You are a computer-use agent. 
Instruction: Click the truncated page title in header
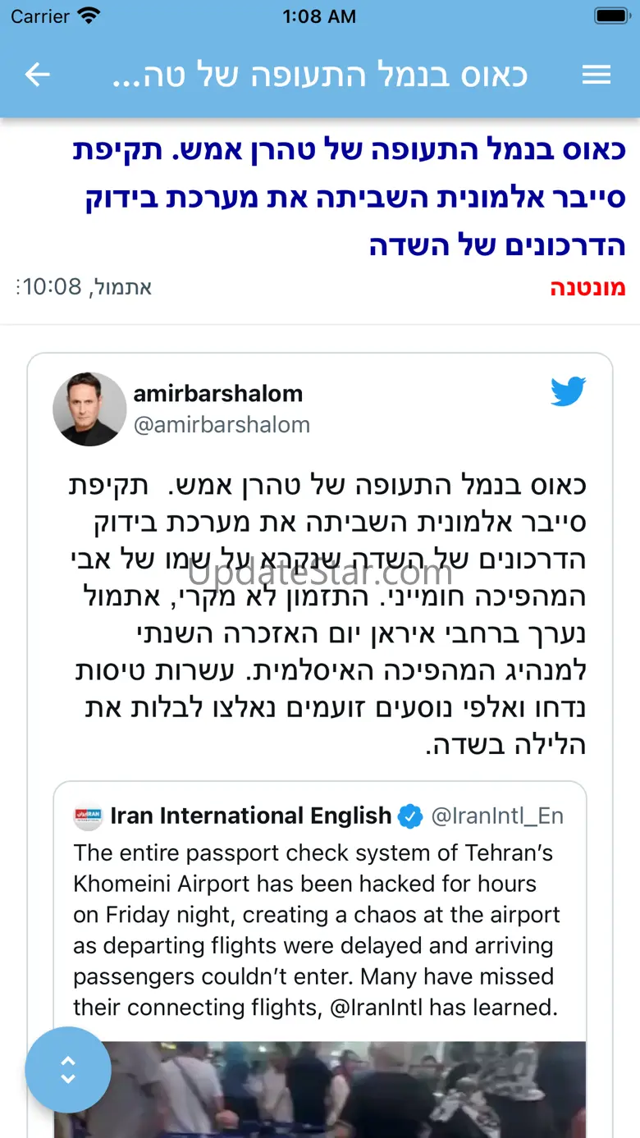pyautogui.click(x=319, y=75)
